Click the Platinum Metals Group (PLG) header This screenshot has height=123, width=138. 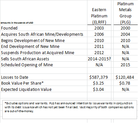coord(126,13)
